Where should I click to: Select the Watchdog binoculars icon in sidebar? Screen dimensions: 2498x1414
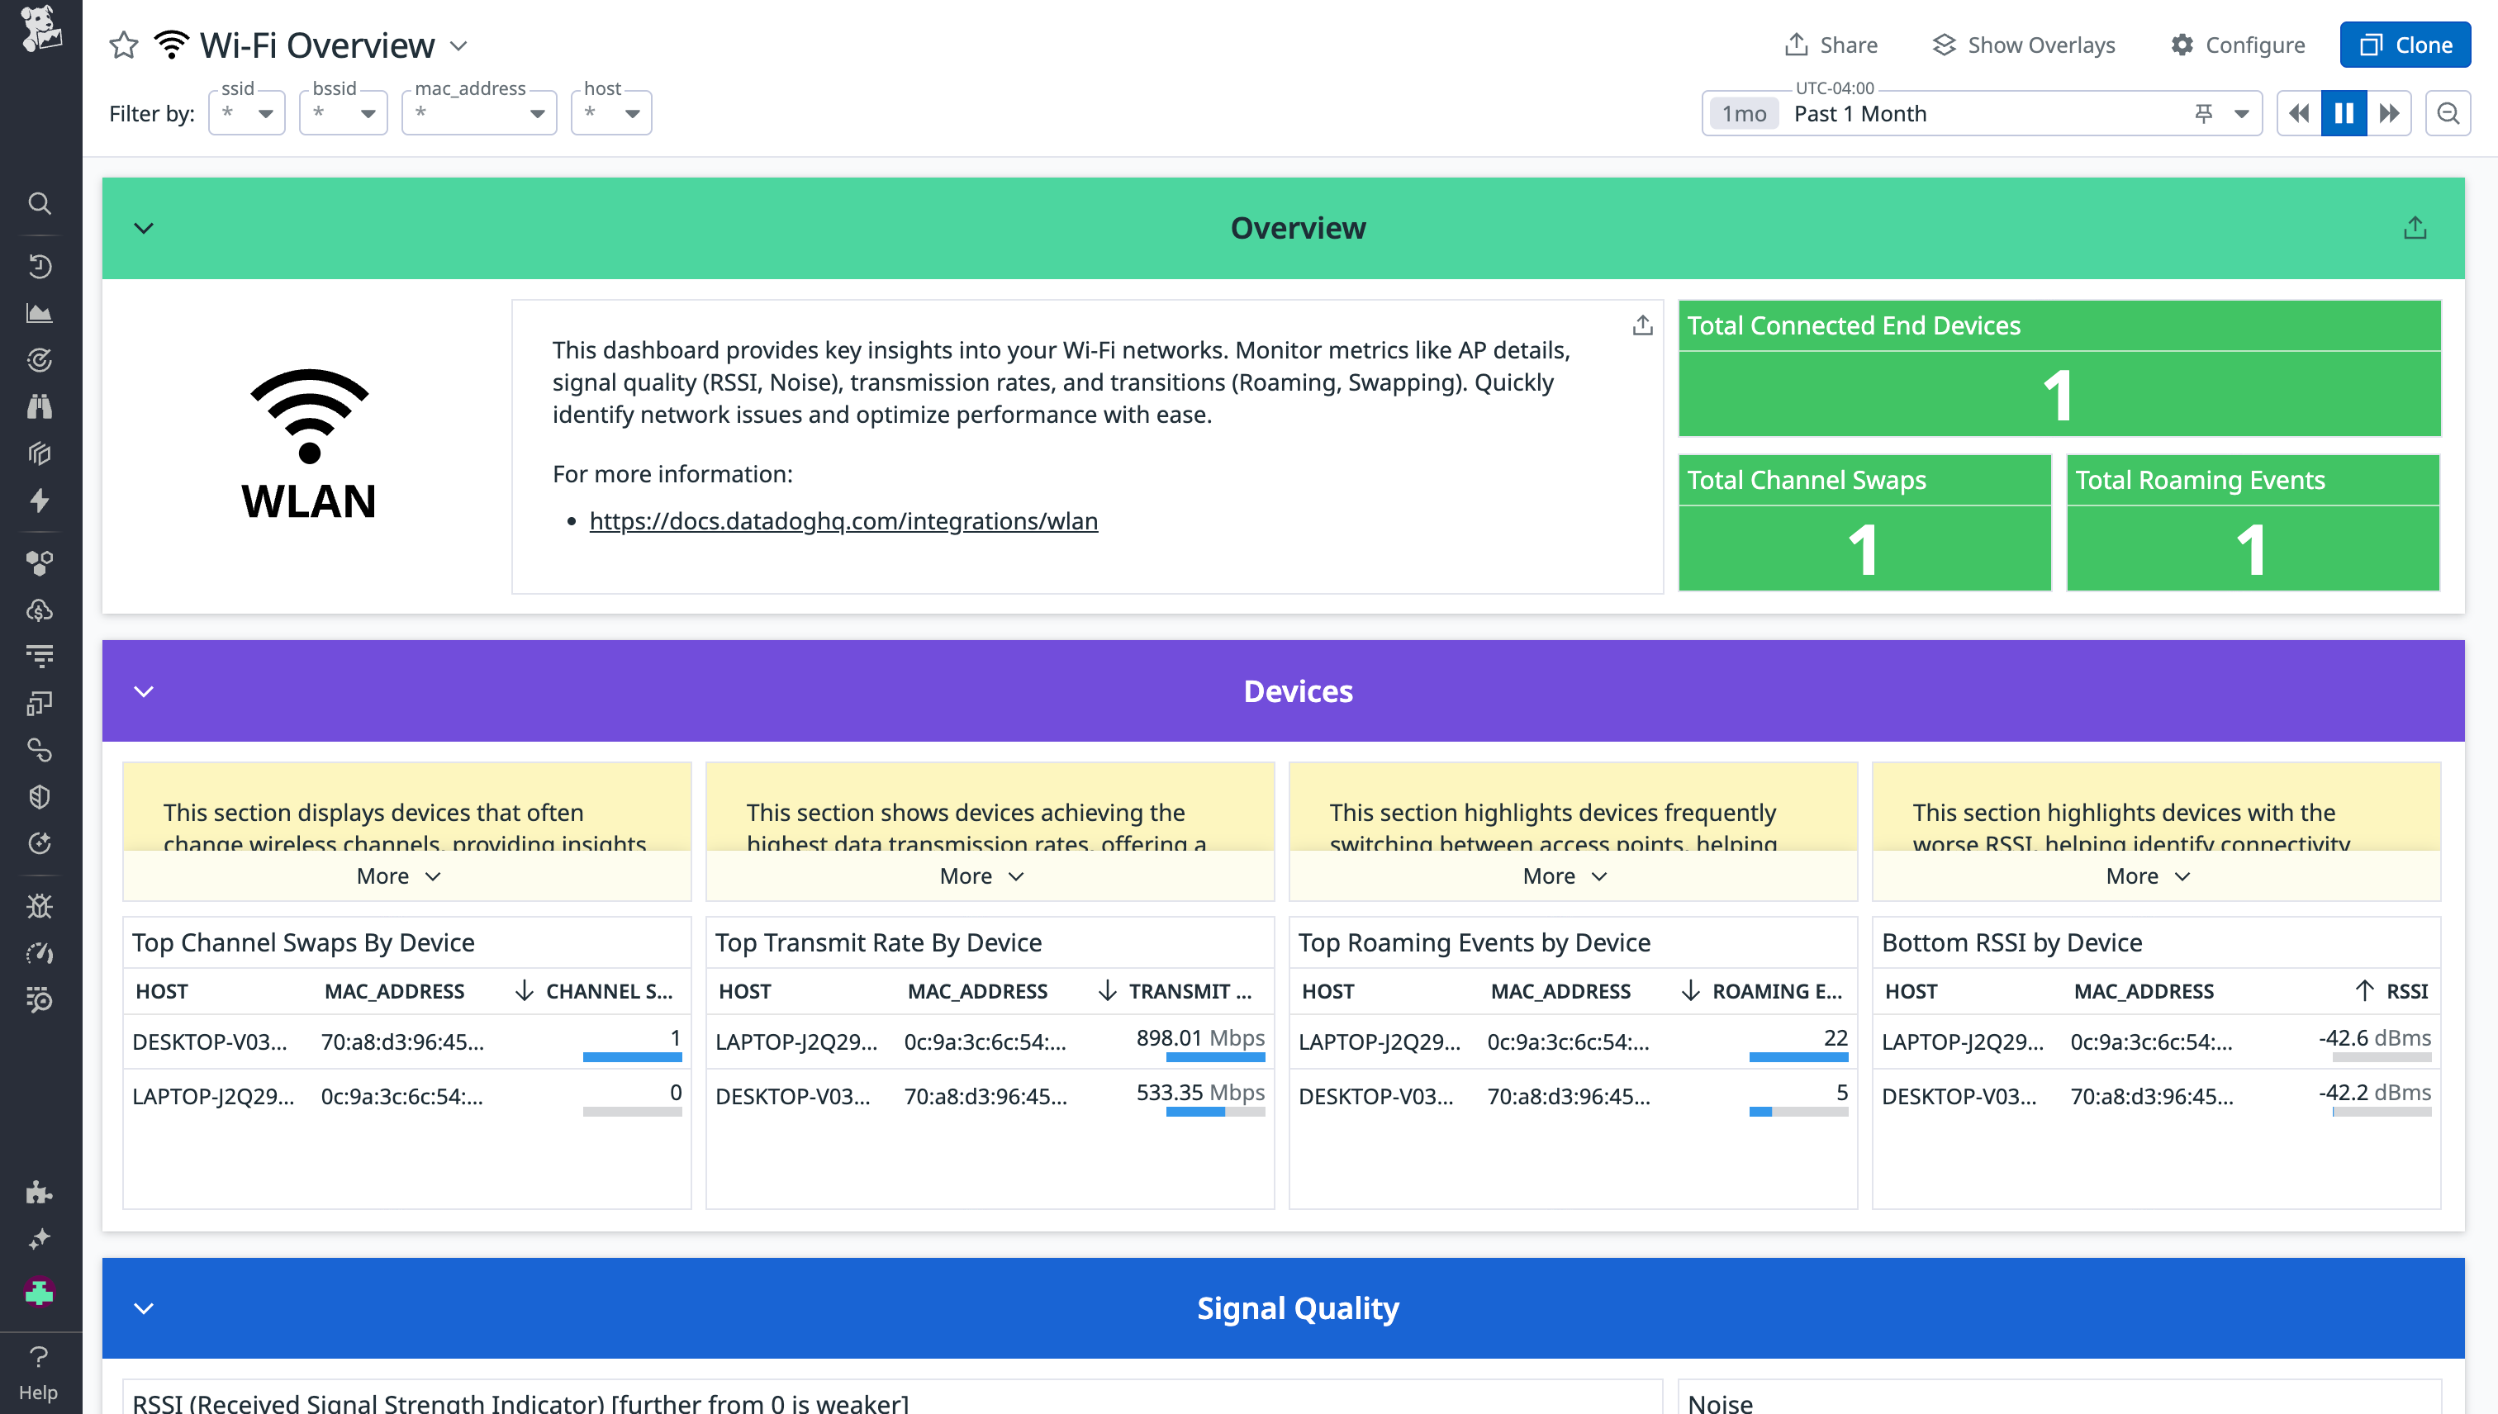(x=40, y=406)
